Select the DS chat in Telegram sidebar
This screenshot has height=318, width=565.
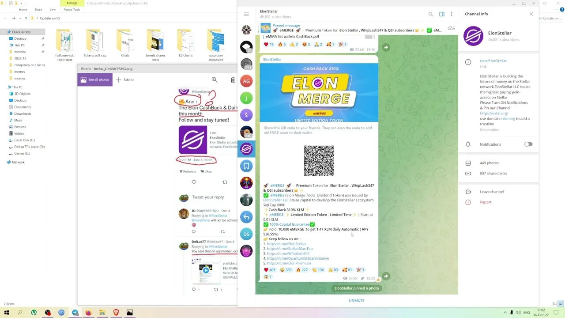[x=246, y=234]
